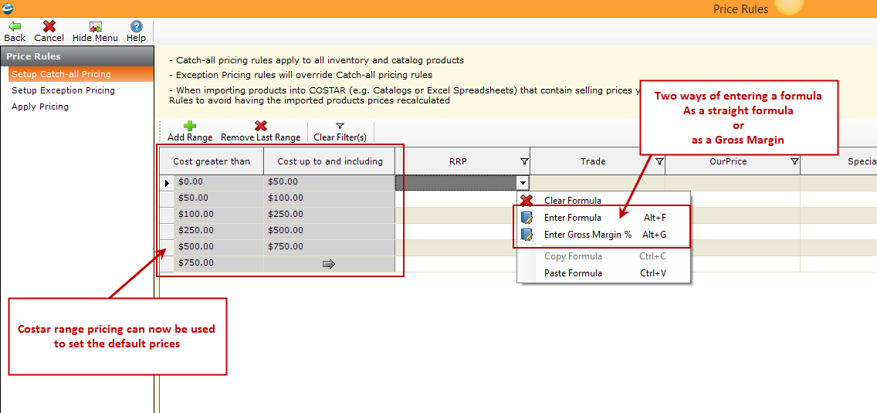Screen dimensions: 877x413
Task: Click the '$0.00' cost greater than cell
Action: pos(218,182)
